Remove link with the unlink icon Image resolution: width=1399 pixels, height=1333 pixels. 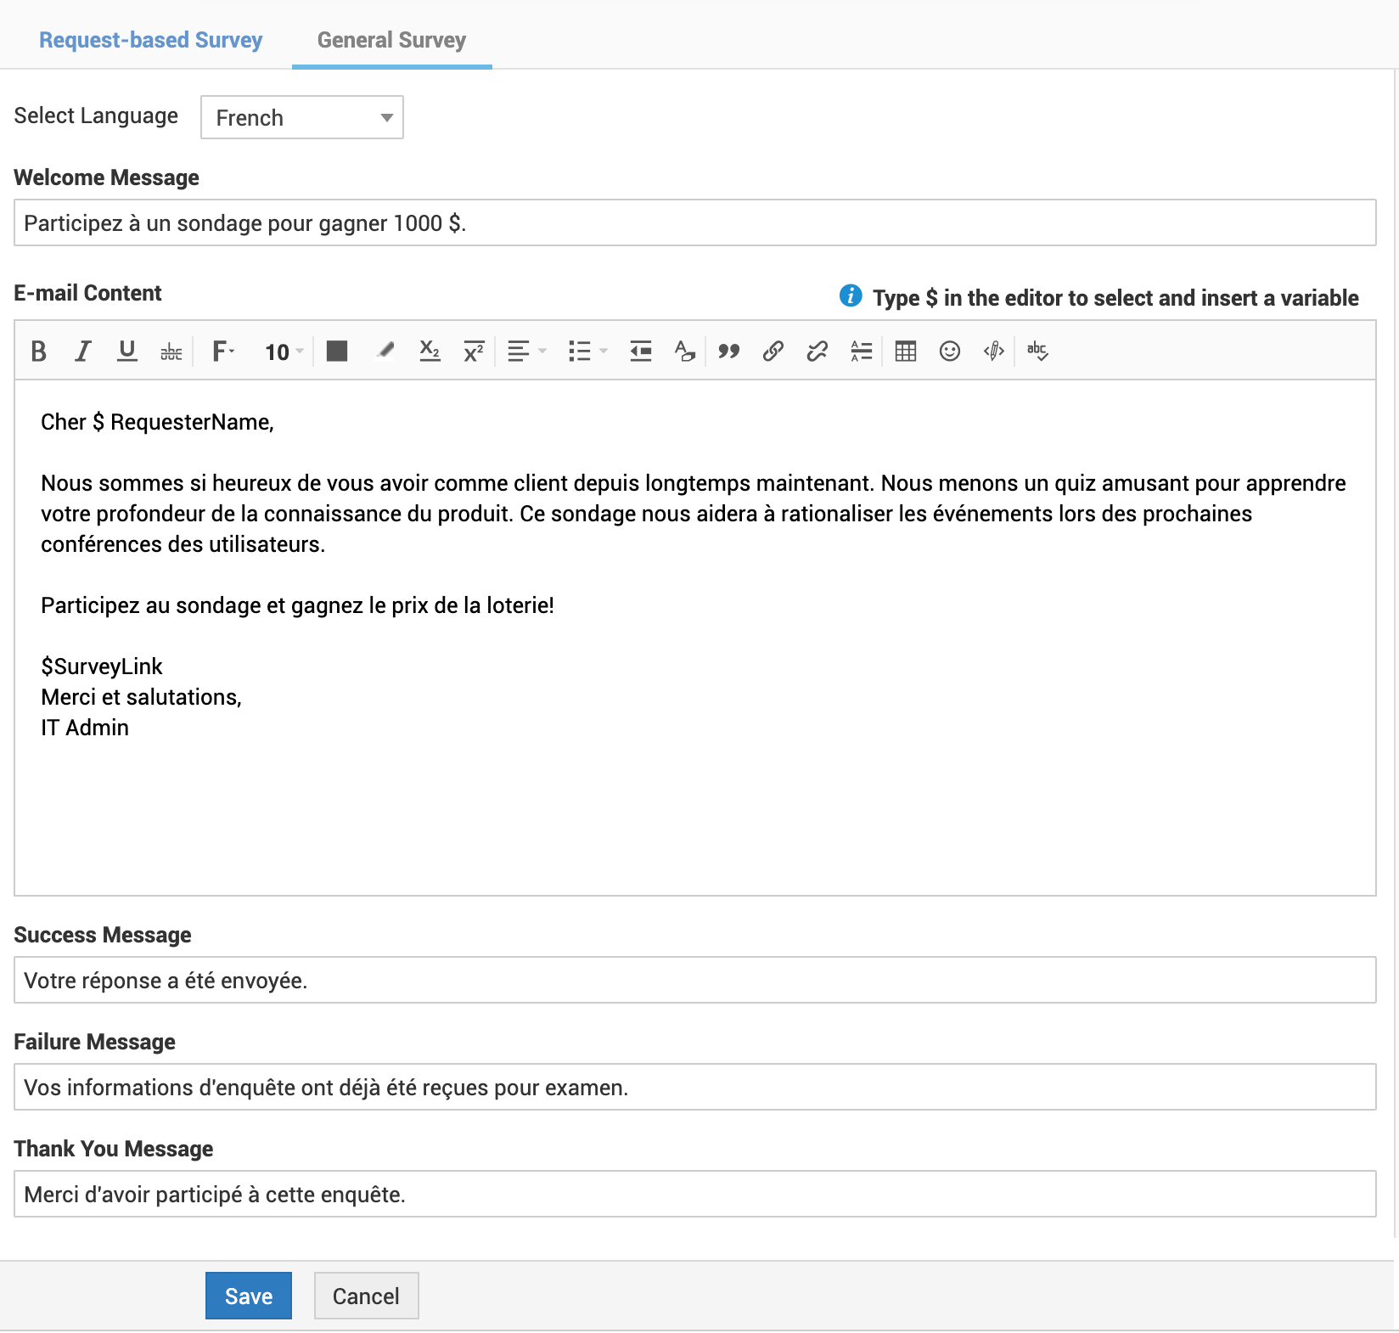[817, 351]
